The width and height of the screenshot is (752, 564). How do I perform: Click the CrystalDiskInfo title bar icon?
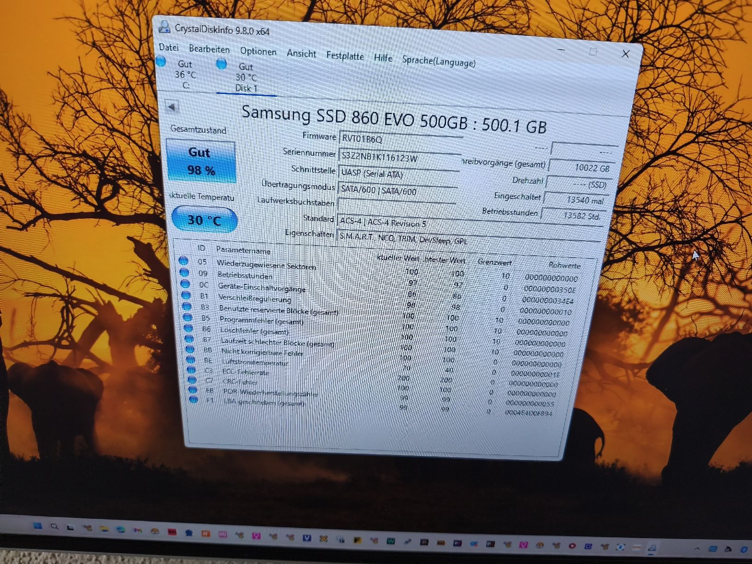[164, 27]
